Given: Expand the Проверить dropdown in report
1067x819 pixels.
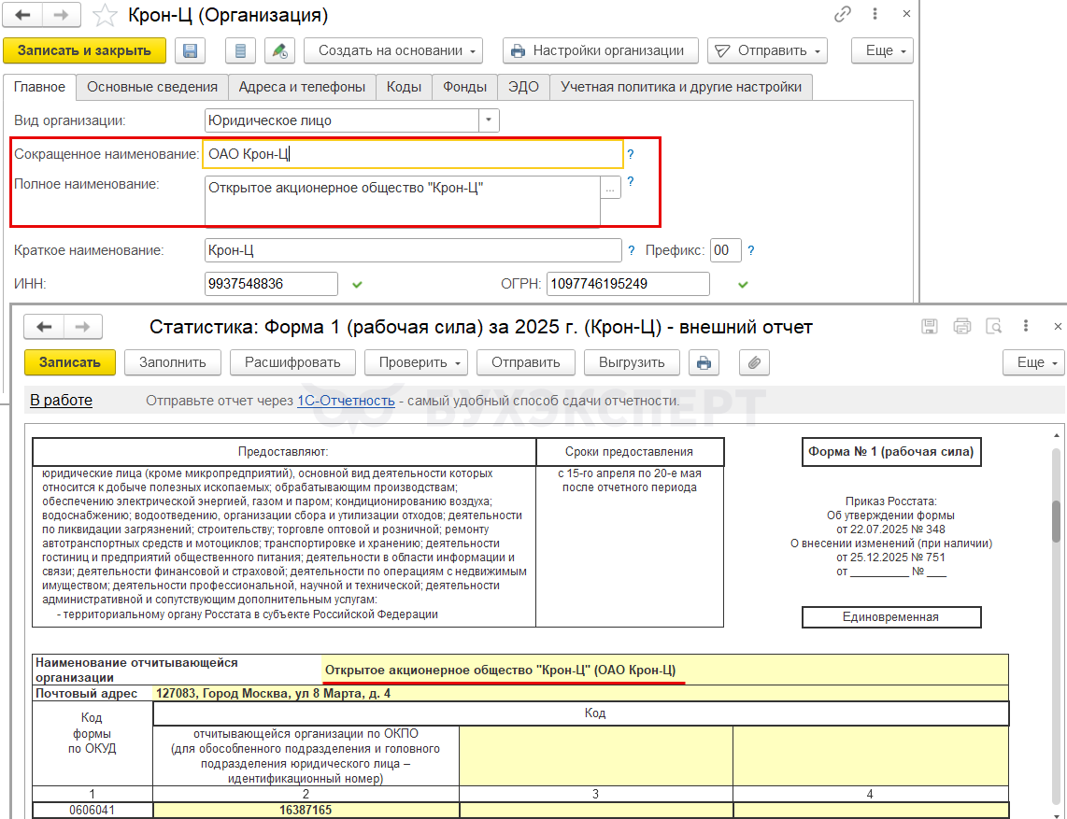Looking at the screenshot, I should (x=417, y=362).
